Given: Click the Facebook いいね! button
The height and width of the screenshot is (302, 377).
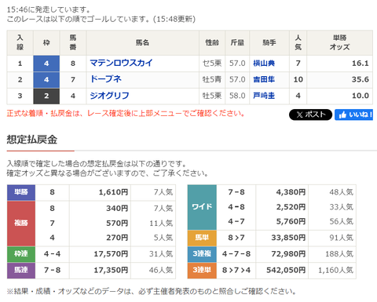Looking at the screenshot, I should pos(353,115).
